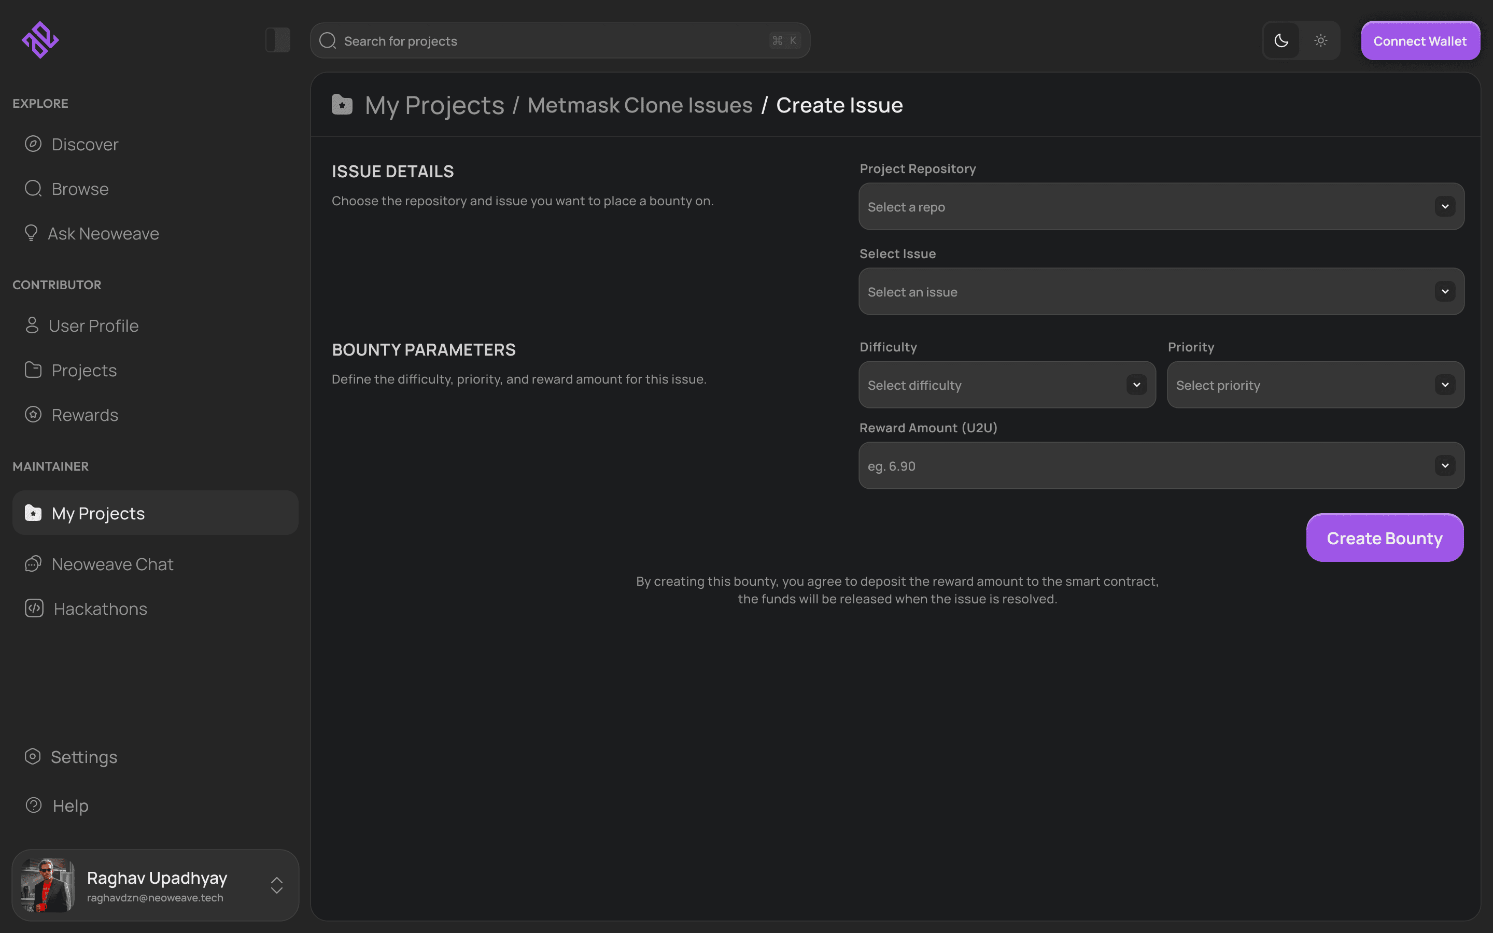Open the Select priority dropdown
Screen dimensions: 1493x933
1315,385
